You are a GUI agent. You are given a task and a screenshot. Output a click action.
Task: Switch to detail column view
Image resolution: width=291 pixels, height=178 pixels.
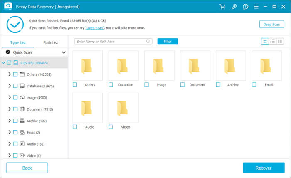[280, 42]
